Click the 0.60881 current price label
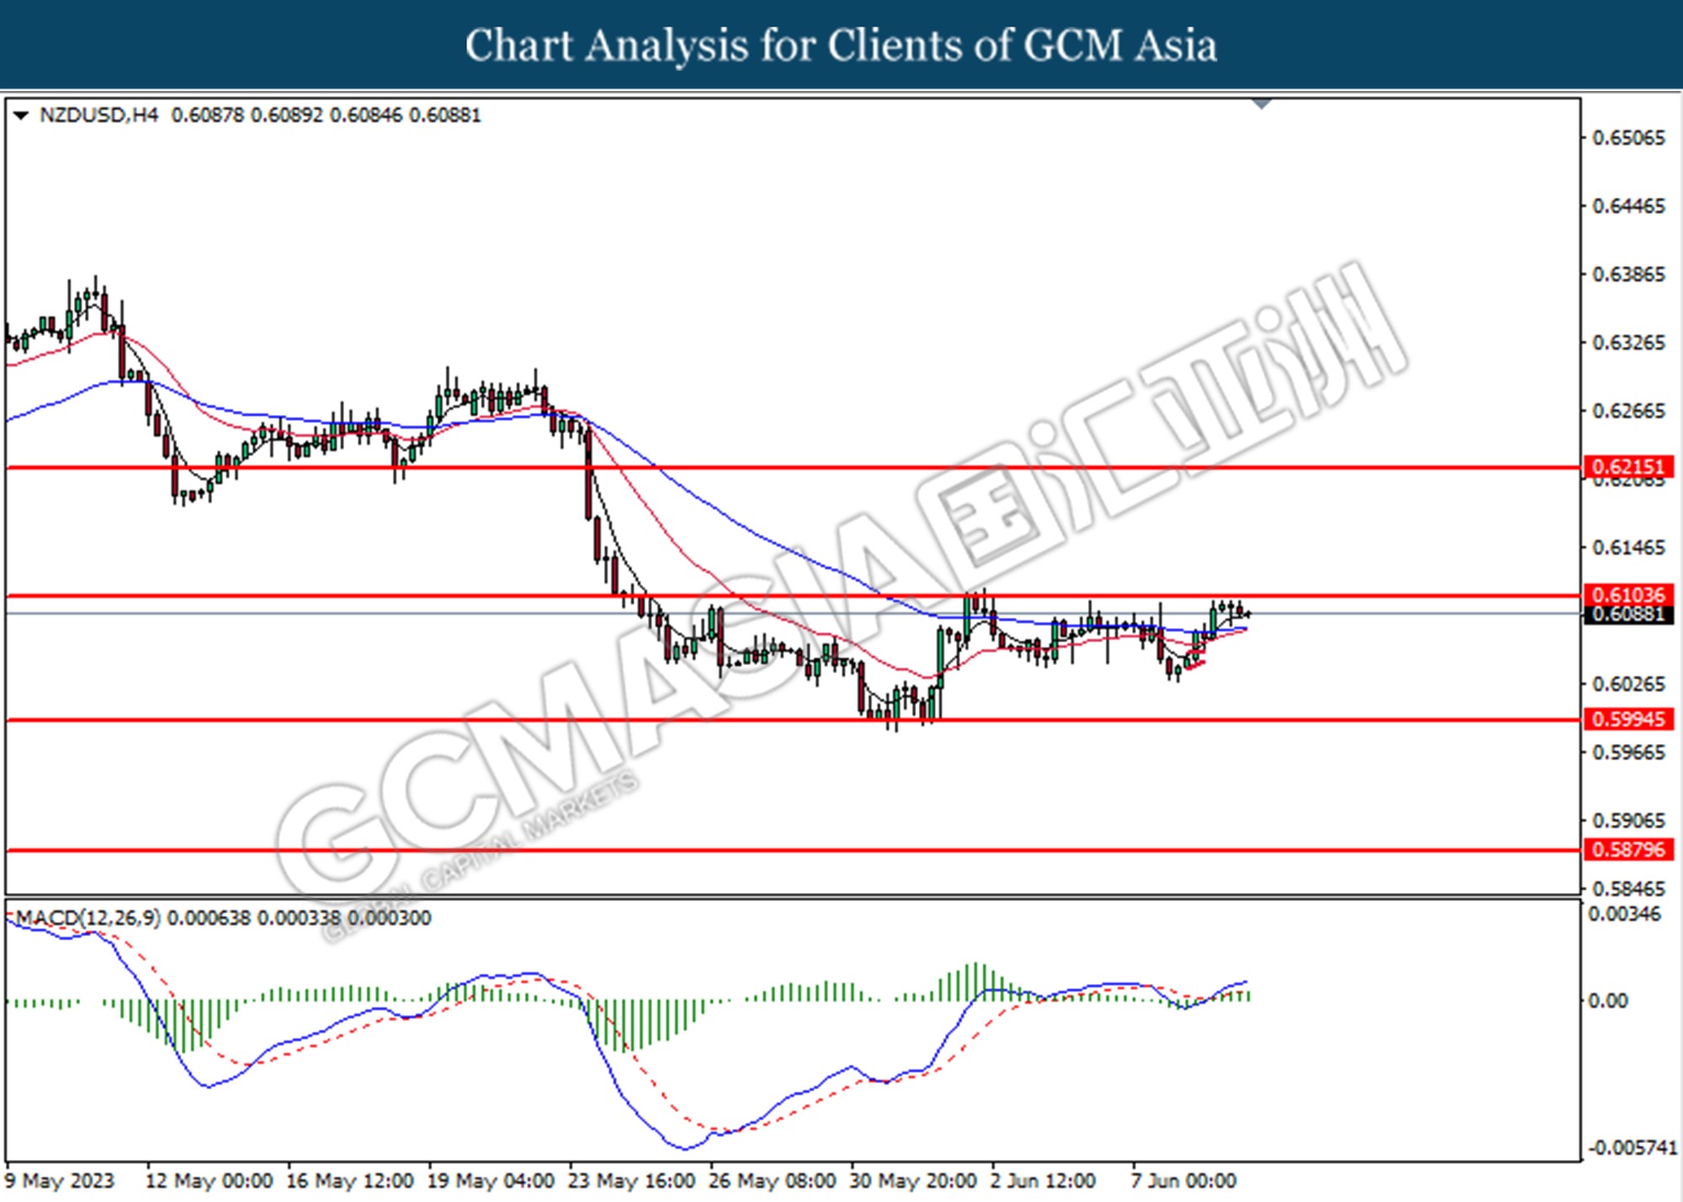The height and width of the screenshot is (1202, 1683). point(1628,614)
